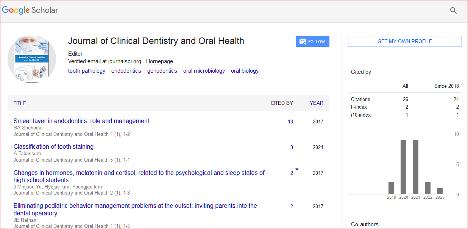Open Classification of tooth staining article
The width and height of the screenshot is (468, 229).
[53, 147]
